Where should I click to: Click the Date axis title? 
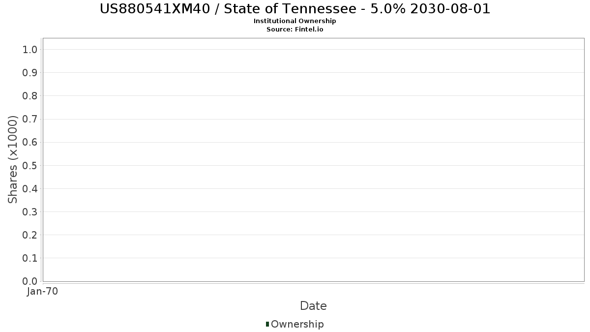pyautogui.click(x=313, y=306)
